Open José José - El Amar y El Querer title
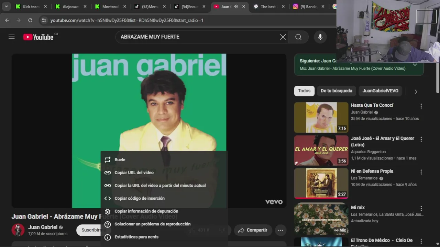Image resolution: width=440 pixels, height=247 pixels. tap(383, 141)
